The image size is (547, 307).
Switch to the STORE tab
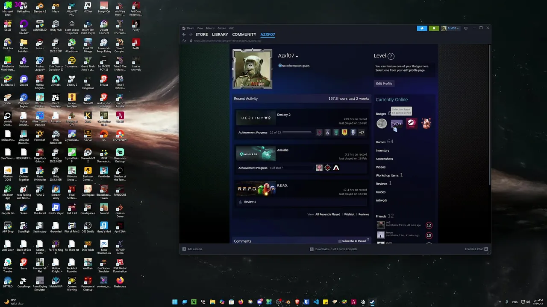(202, 35)
